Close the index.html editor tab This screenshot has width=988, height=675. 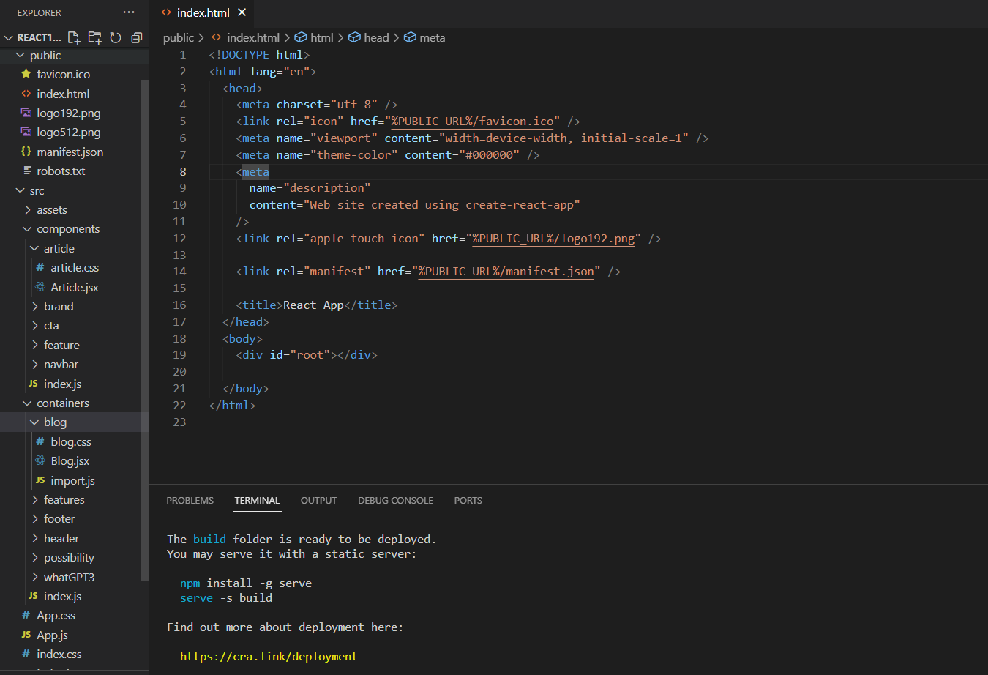pos(242,12)
